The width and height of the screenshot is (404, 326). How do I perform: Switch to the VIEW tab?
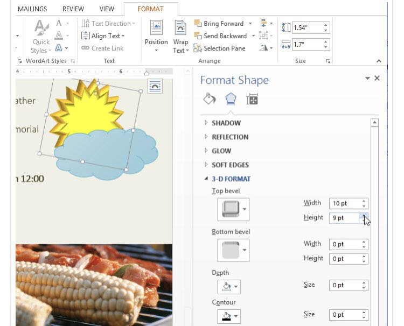[x=107, y=9]
